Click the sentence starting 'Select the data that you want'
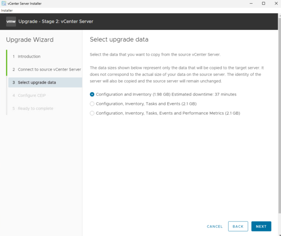Screen dimensions: 281x236 (x=155, y=54)
